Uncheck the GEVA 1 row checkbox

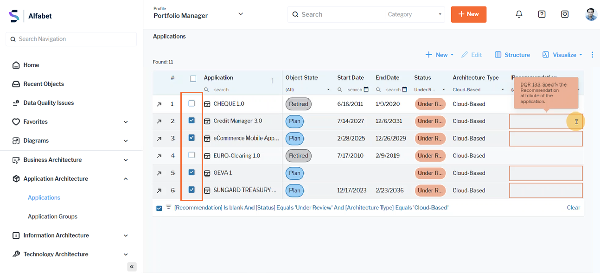click(x=191, y=172)
